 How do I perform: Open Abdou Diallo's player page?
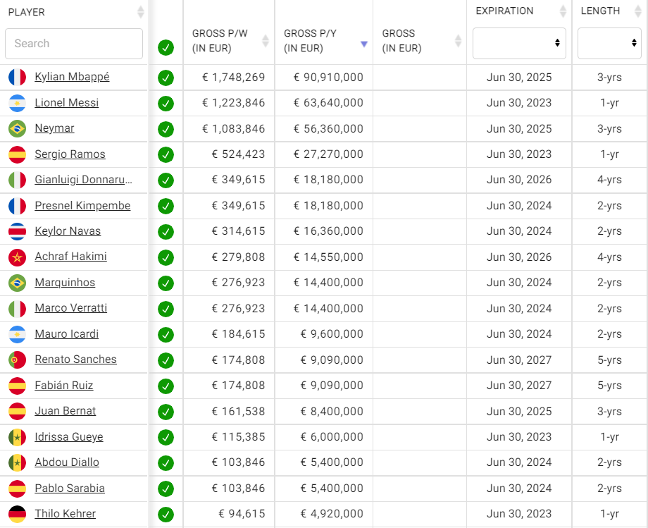[x=67, y=462]
